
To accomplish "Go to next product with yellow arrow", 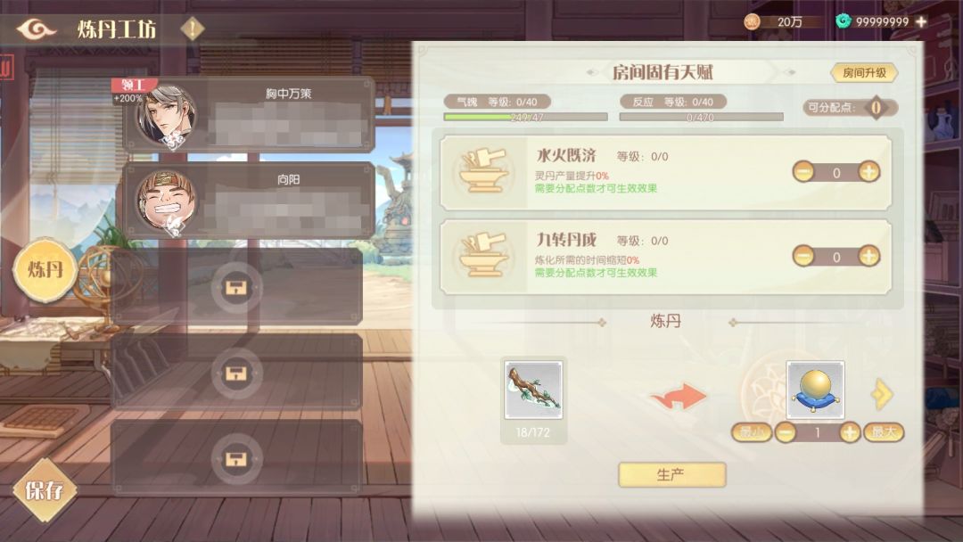I will [882, 394].
